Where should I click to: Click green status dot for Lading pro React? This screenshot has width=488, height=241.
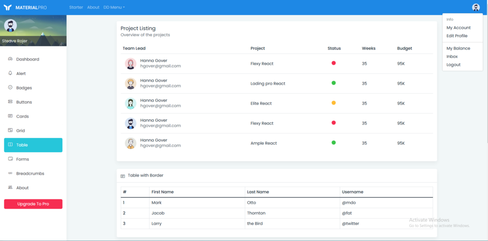[334, 83]
